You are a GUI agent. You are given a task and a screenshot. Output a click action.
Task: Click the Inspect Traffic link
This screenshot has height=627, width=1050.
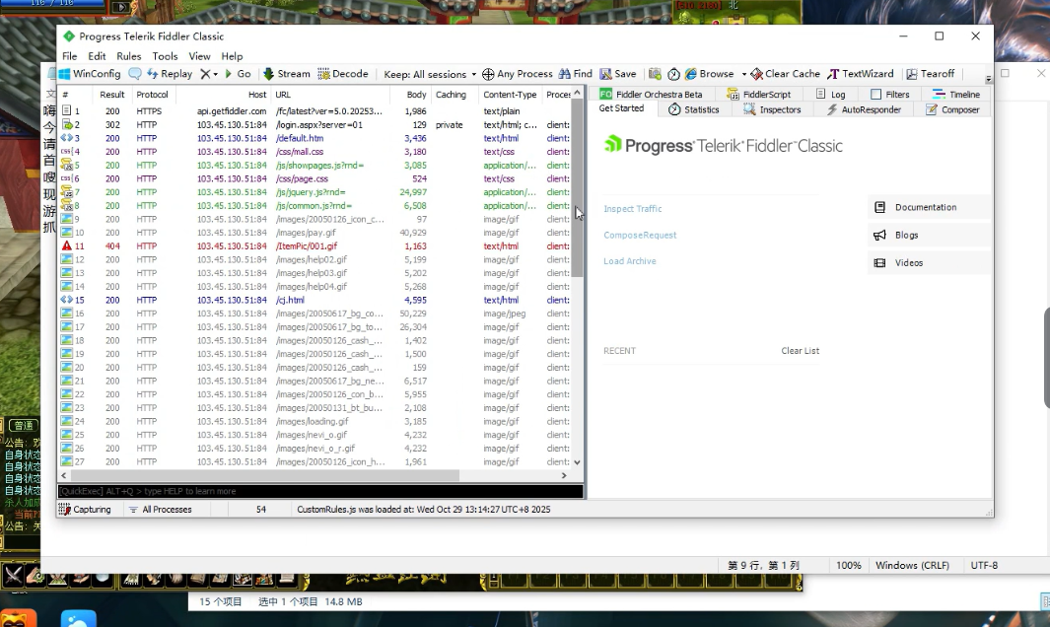click(633, 209)
